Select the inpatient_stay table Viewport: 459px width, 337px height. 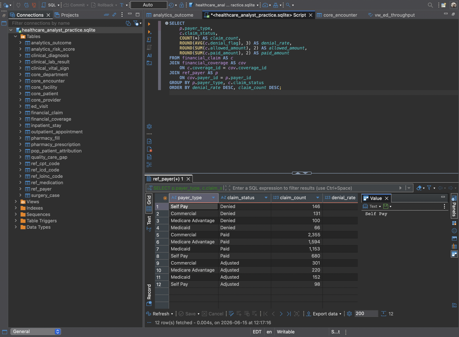point(46,125)
